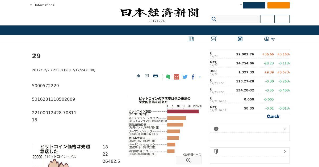Open the newspaper edition viewer icon
Screen dimensions: 319x167
tap(191, 39)
